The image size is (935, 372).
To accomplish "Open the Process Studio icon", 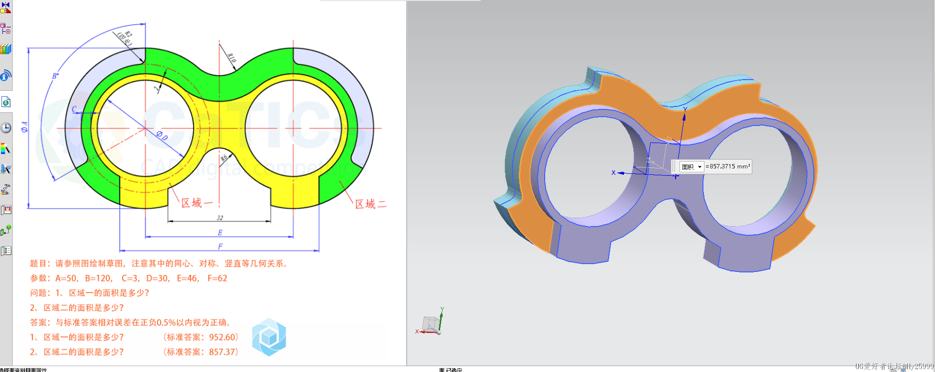I will point(6,169).
